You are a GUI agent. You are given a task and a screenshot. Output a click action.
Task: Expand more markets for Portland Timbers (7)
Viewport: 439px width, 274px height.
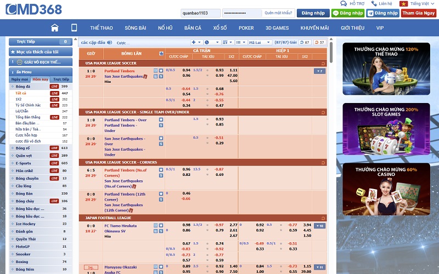tap(319, 71)
